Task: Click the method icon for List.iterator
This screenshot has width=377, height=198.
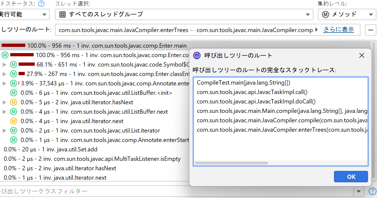Action: (x=13, y=131)
